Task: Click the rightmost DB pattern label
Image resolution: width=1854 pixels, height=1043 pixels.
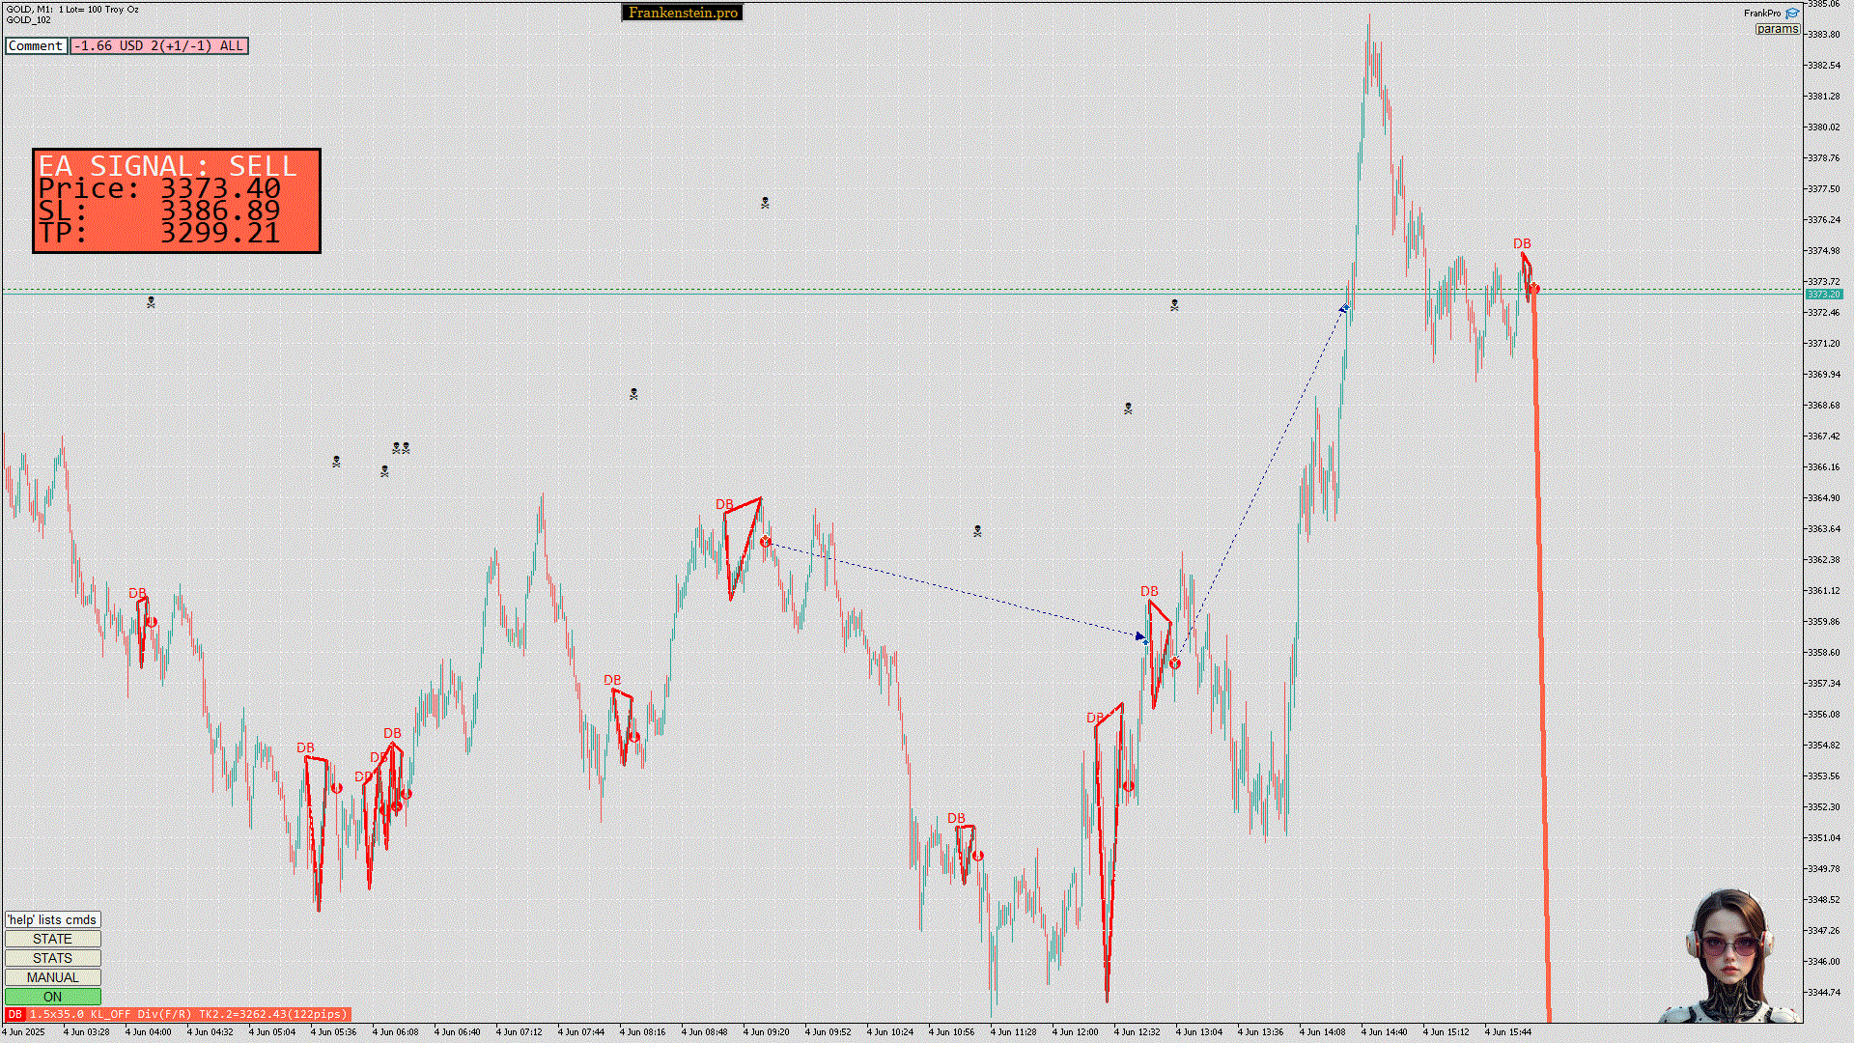Action: (x=1522, y=243)
